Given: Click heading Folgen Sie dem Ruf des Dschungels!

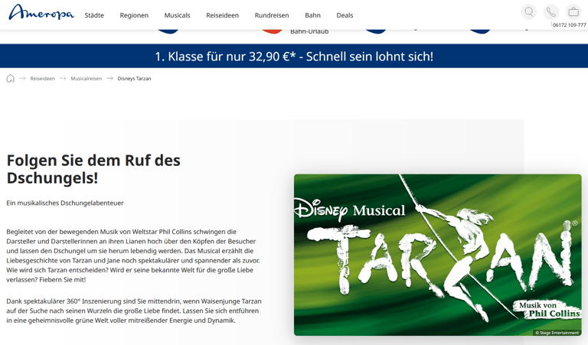Looking at the screenshot, I should [93, 169].
